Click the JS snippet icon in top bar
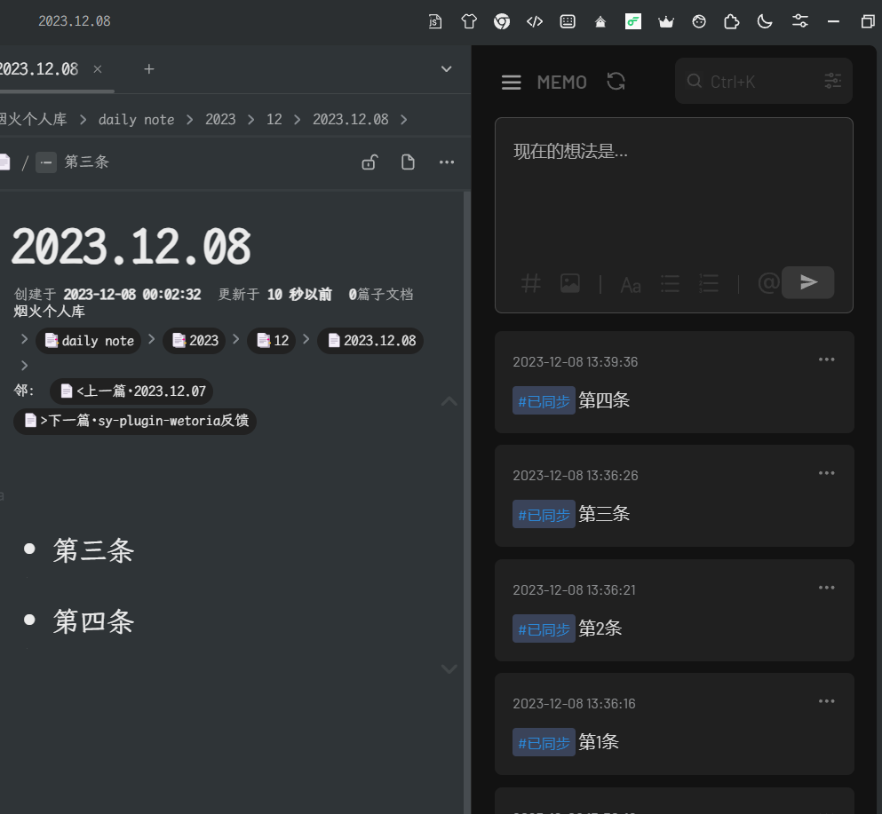The image size is (882, 814). click(435, 21)
